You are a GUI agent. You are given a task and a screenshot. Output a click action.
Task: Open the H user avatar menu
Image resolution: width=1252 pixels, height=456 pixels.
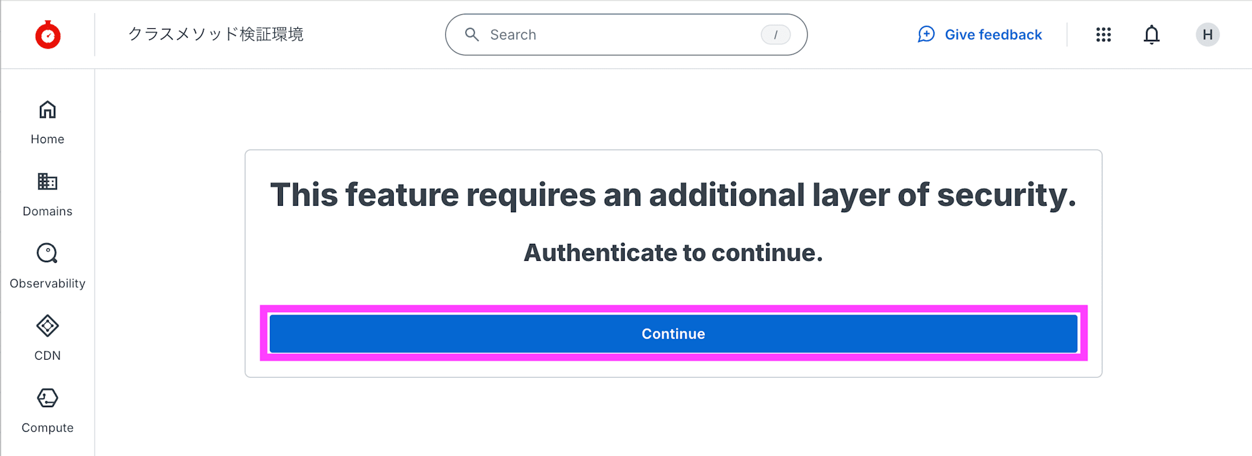[1207, 35]
